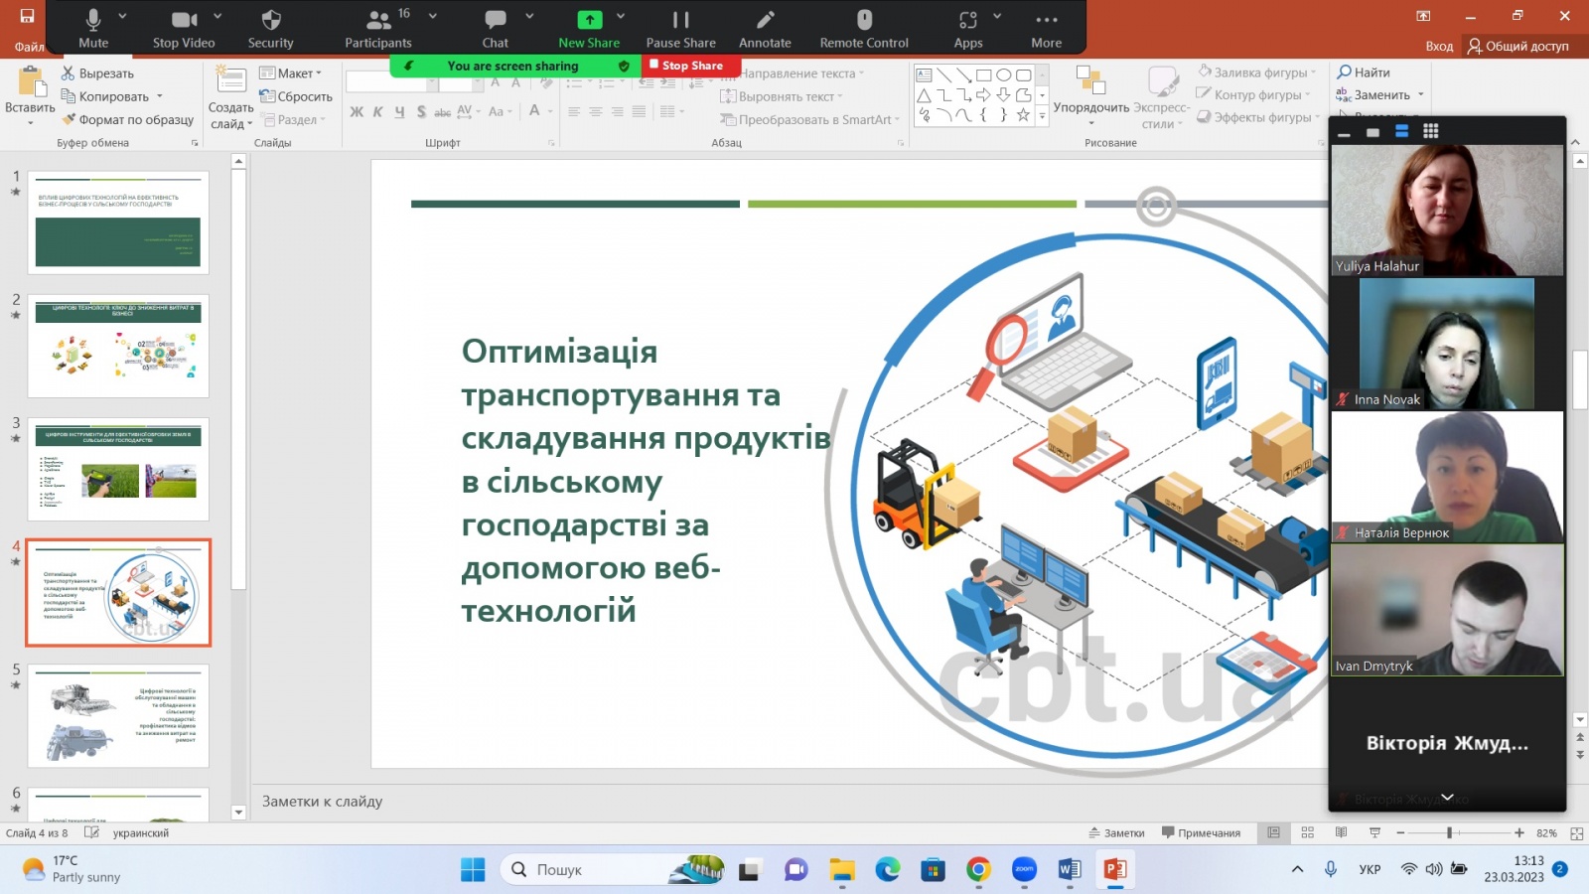
Task: Open Zoom Apps
Action: point(968,28)
